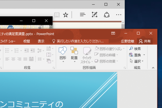
Task: Align paragraph text left
Action: [x=7, y=59]
